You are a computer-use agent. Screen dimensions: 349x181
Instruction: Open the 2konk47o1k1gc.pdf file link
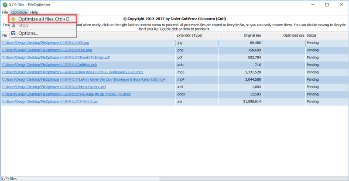click(56, 58)
